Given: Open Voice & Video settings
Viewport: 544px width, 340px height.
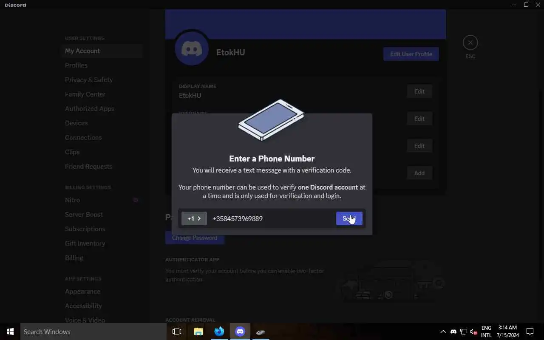Looking at the screenshot, I should pos(102,320).
